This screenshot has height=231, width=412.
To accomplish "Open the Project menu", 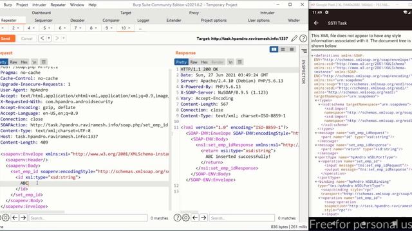I will coord(22,4).
